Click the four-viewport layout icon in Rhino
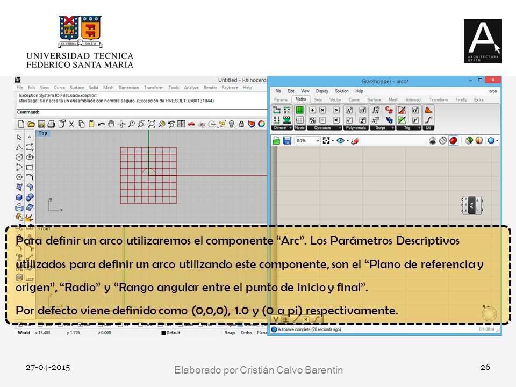The width and height of the screenshot is (516, 387). pyautogui.click(x=181, y=124)
